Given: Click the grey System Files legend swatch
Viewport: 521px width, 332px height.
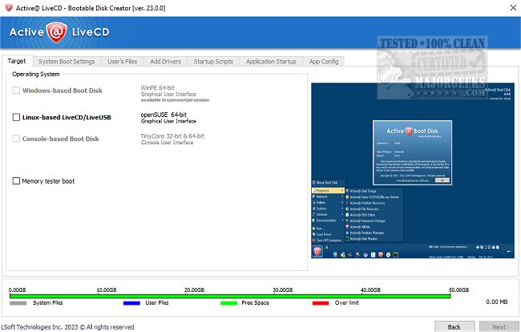Looking at the screenshot, I should coord(18,303).
